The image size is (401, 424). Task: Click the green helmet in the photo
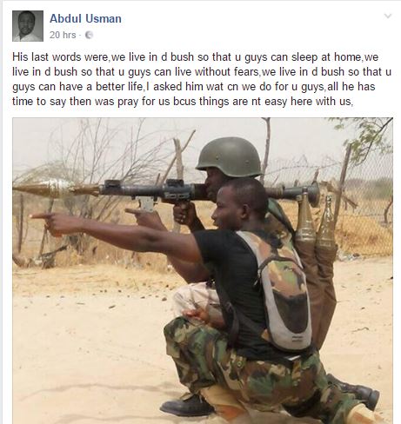pos(229,157)
